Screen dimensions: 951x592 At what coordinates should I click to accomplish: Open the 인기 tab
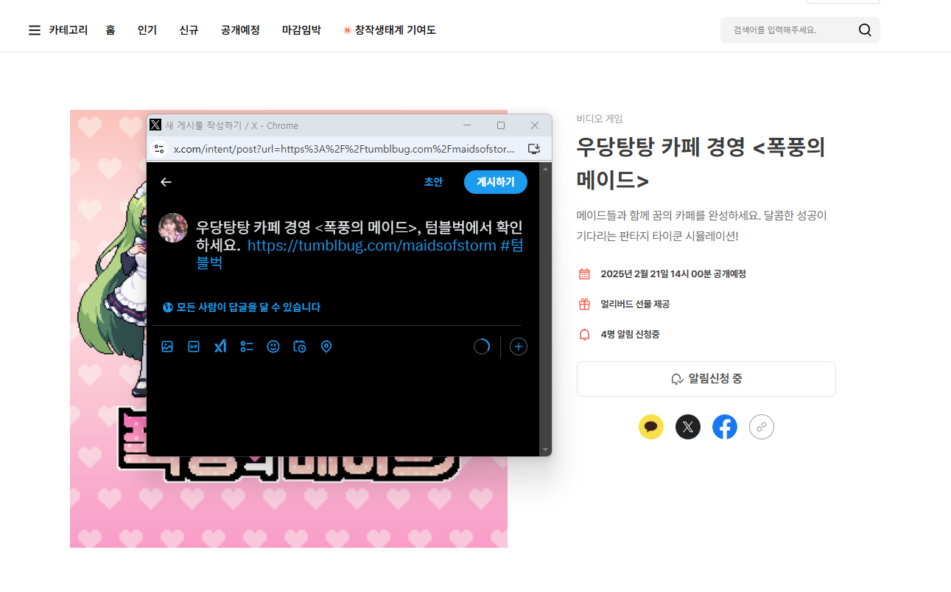pos(147,30)
